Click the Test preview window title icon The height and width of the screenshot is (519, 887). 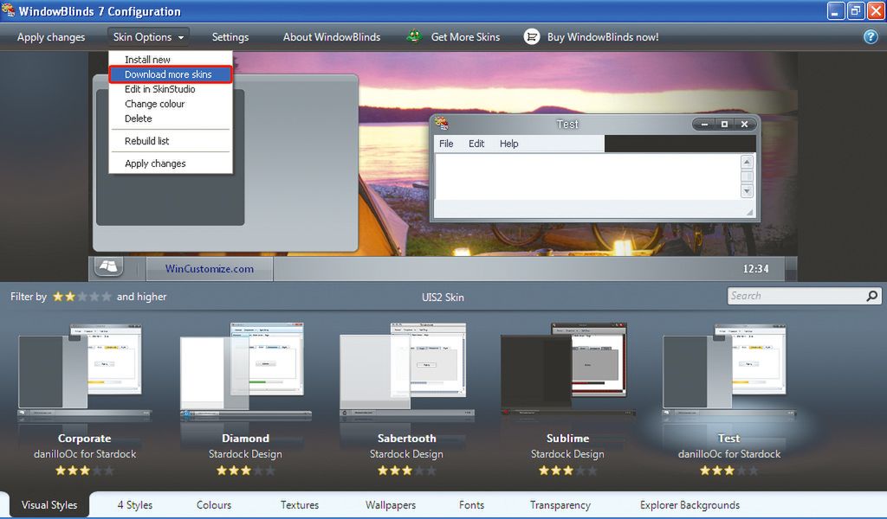[442, 123]
